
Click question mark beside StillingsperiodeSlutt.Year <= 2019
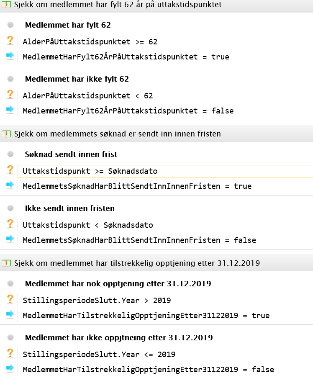(x=10, y=353)
